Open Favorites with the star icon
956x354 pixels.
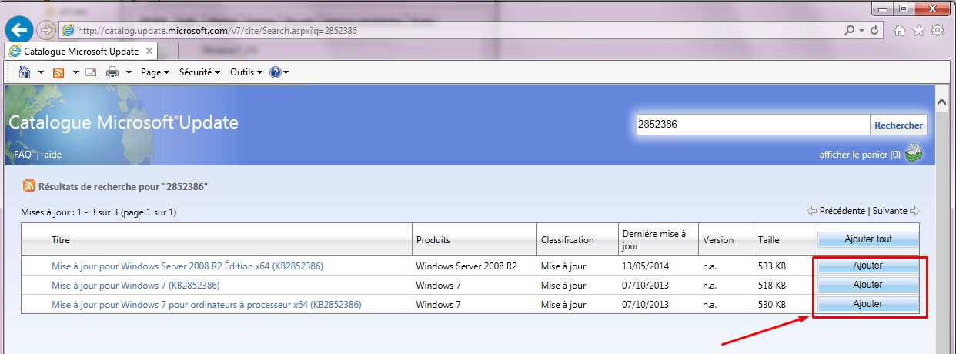(x=918, y=31)
